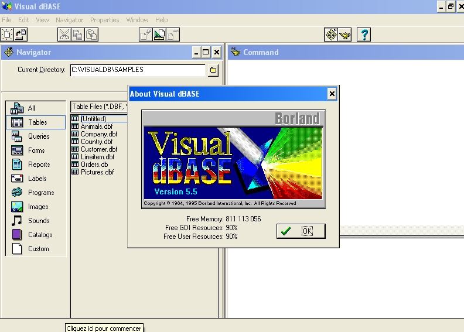
Task: Select the Queries category
Action: tap(36, 136)
